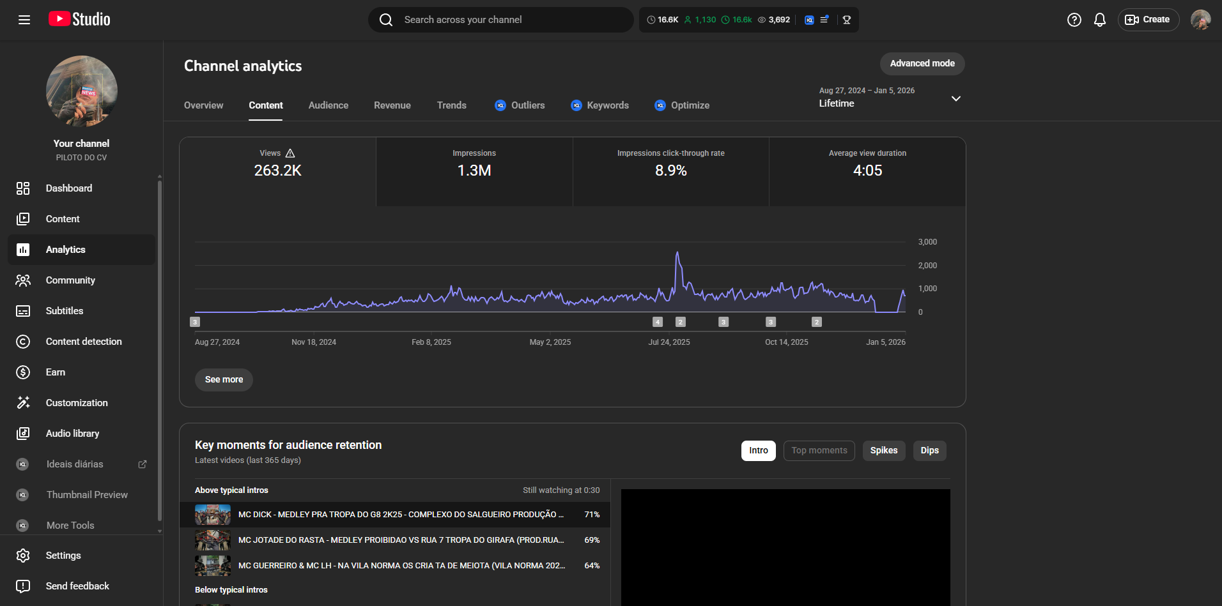Open the account avatar menu
The height and width of the screenshot is (606, 1222).
click(x=1200, y=20)
